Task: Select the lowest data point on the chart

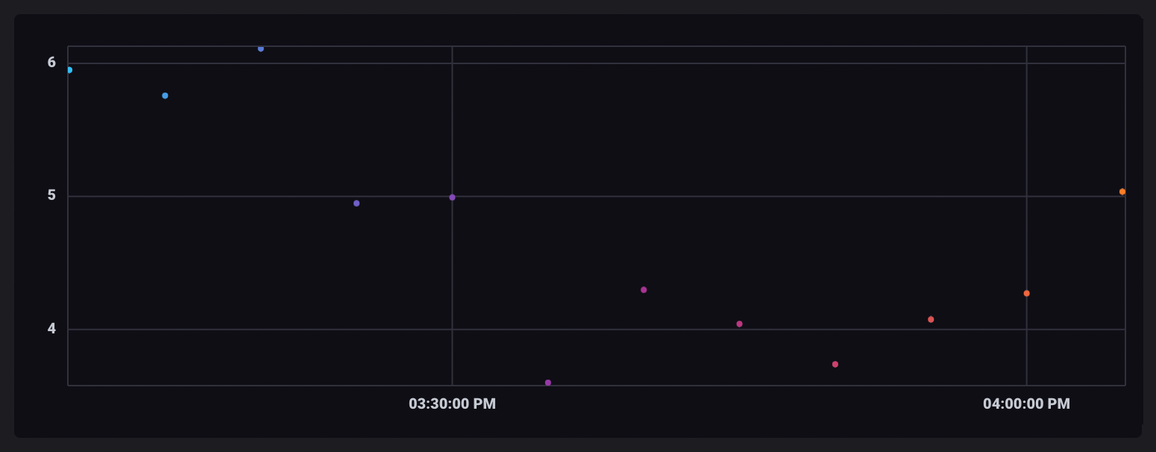Action: (x=548, y=383)
